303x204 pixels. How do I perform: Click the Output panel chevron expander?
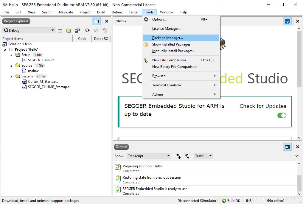pos(297,156)
